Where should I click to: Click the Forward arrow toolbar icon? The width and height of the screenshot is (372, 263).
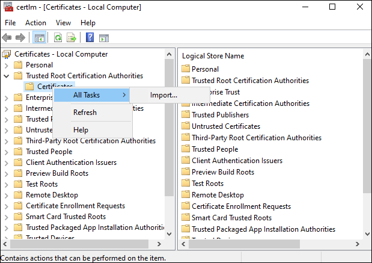pyautogui.click(x=20, y=38)
